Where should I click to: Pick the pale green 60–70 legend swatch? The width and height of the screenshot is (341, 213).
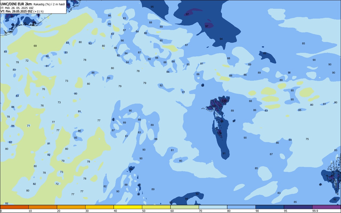(x=185, y=207)
